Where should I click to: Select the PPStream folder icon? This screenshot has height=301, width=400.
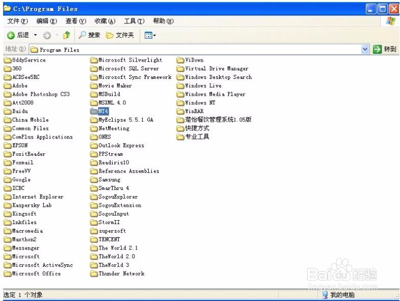click(x=94, y=154)
